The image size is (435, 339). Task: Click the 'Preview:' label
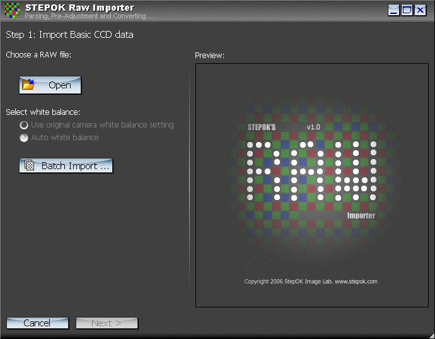pyautogui.click(x=210, y=56)
